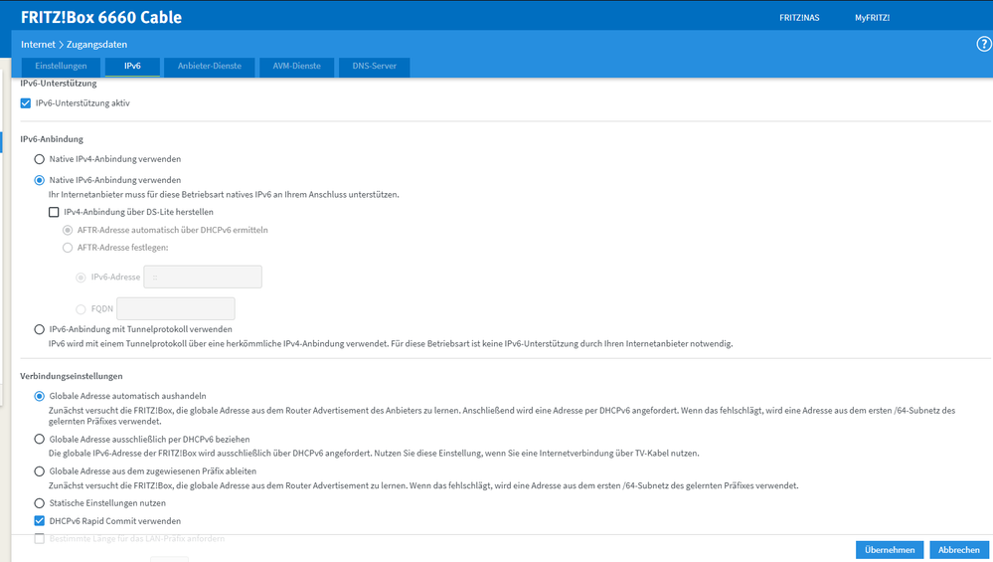The image size is (993, 562).
Task: Open the FRITZ!NAS link
Action: coord(799,18)
